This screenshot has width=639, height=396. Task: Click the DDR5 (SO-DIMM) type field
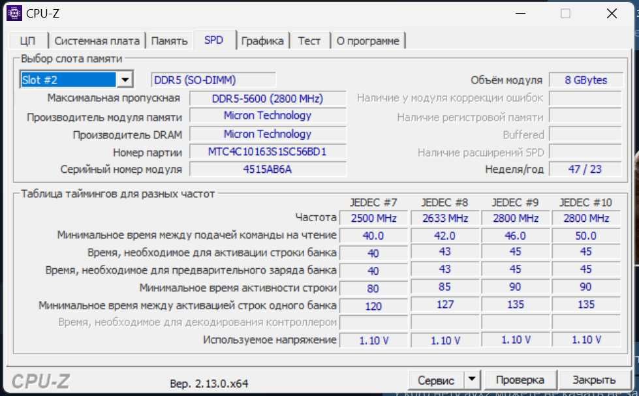click(x=213, y=80)
